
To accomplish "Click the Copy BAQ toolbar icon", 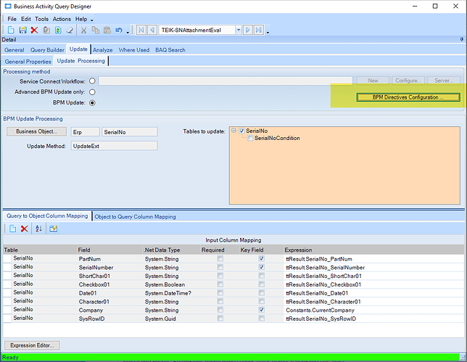I will pos(46,30).
